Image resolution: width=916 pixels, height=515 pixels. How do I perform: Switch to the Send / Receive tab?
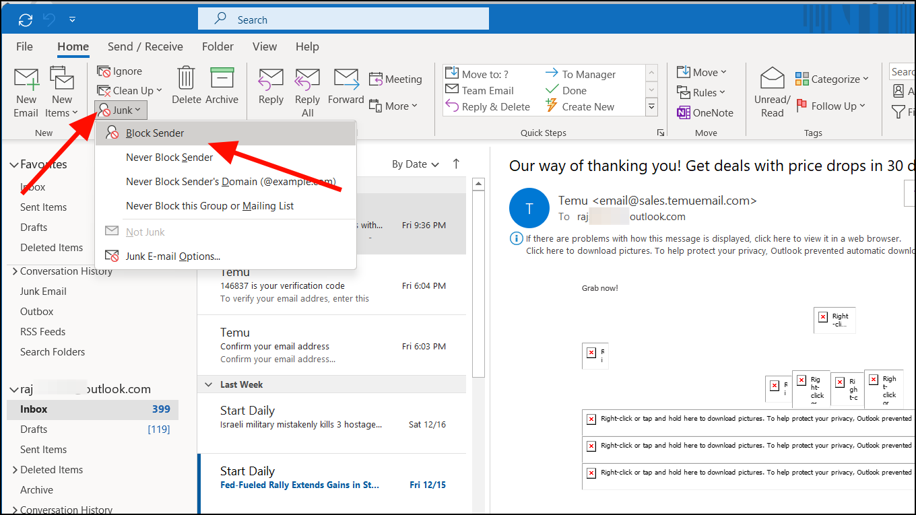click(x=145, y=46)
